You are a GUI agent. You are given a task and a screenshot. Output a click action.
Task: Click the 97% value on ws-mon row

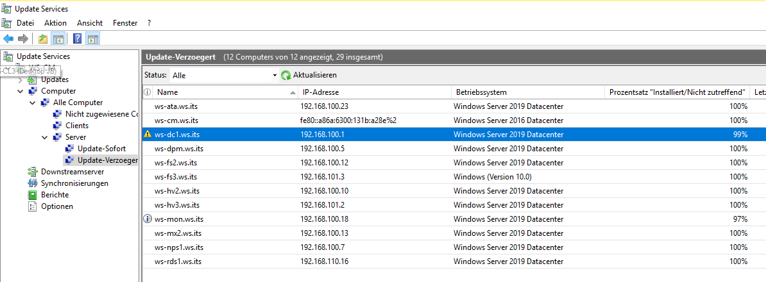click(x=740, y=219)
